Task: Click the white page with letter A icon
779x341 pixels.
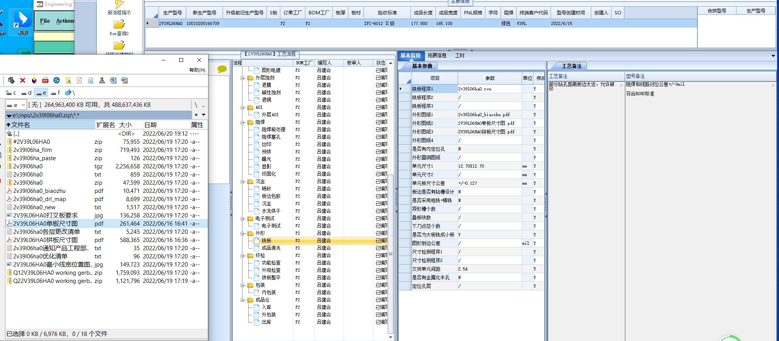Action: click(79, 80)
